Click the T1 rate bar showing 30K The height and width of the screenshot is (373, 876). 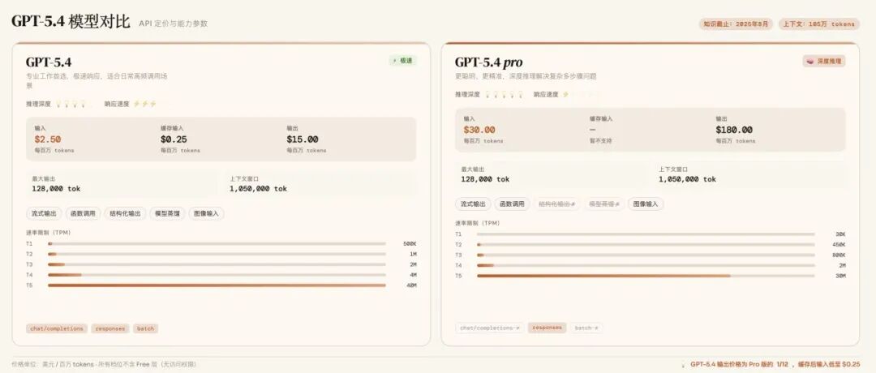(x=646, y=234)
